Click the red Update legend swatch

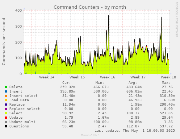tap(6, 118)
